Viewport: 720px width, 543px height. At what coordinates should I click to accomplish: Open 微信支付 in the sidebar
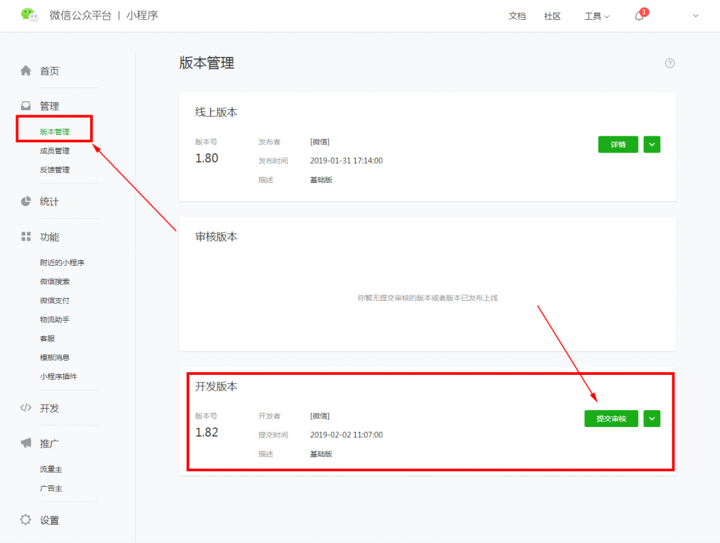pos(55,300)
